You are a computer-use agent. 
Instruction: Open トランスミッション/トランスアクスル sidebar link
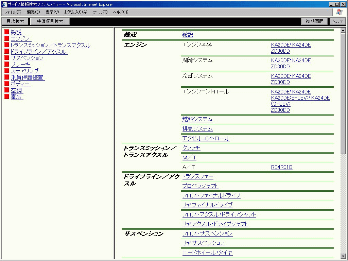pos(51,45)
